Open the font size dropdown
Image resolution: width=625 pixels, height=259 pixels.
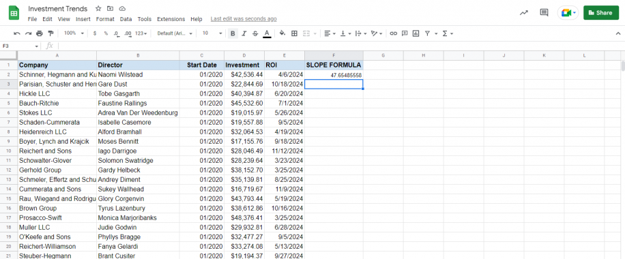[212, 33]
